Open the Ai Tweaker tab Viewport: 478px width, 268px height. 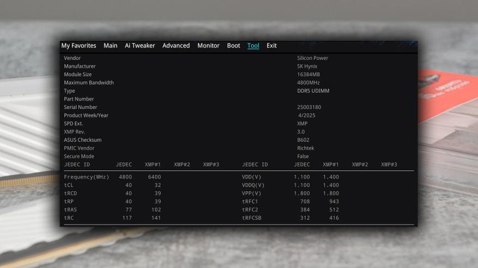(x=140, y=46)
